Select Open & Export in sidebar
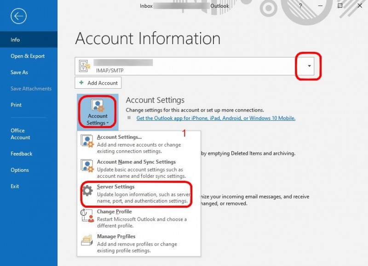 tap(28, 56)
